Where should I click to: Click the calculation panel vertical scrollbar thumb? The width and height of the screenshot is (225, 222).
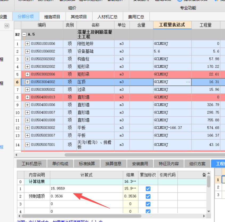(209, 181)
